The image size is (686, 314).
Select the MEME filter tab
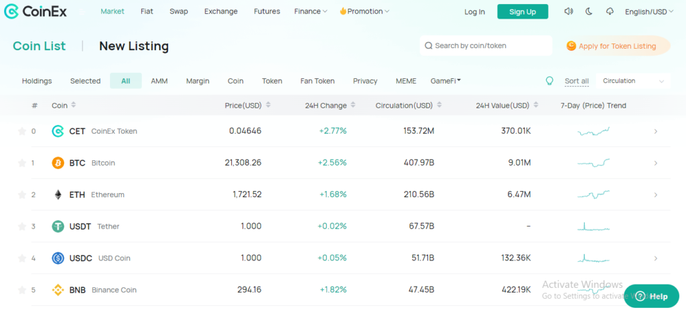click(406, 81)
